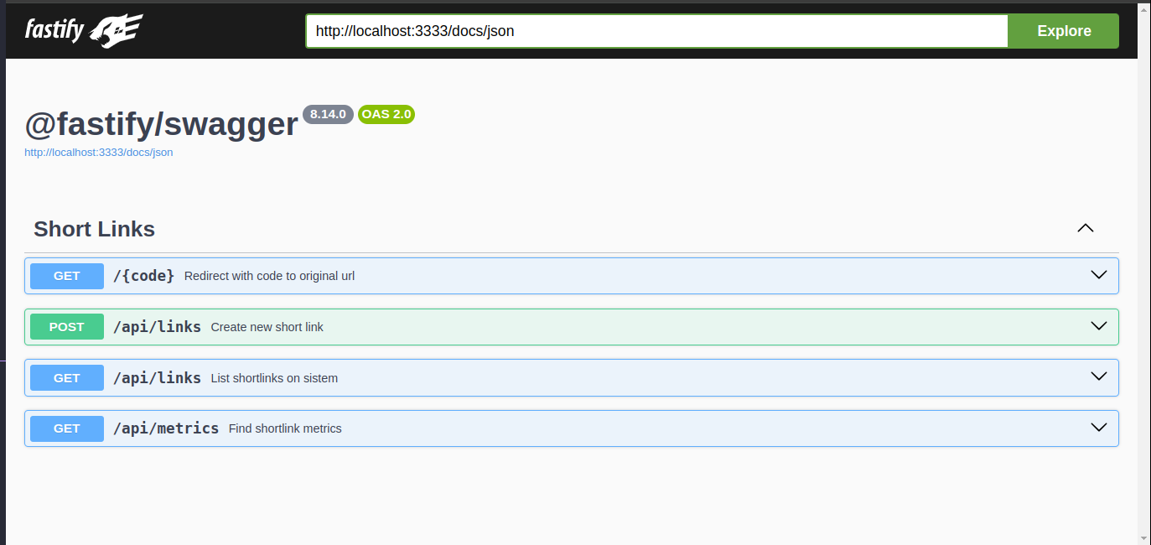
Task: Click the GET method badge for /{code}
Action: click(x=67, y=276)
